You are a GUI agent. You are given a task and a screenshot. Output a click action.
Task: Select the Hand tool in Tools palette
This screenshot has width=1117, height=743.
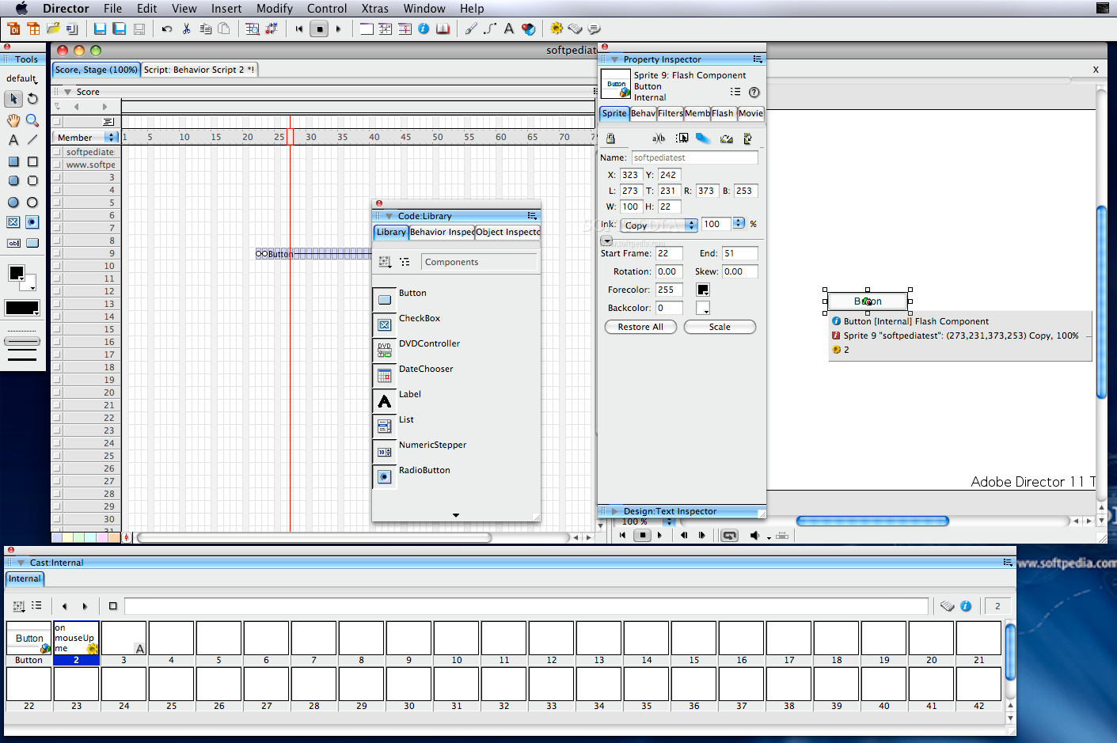[x=13, y=120]
